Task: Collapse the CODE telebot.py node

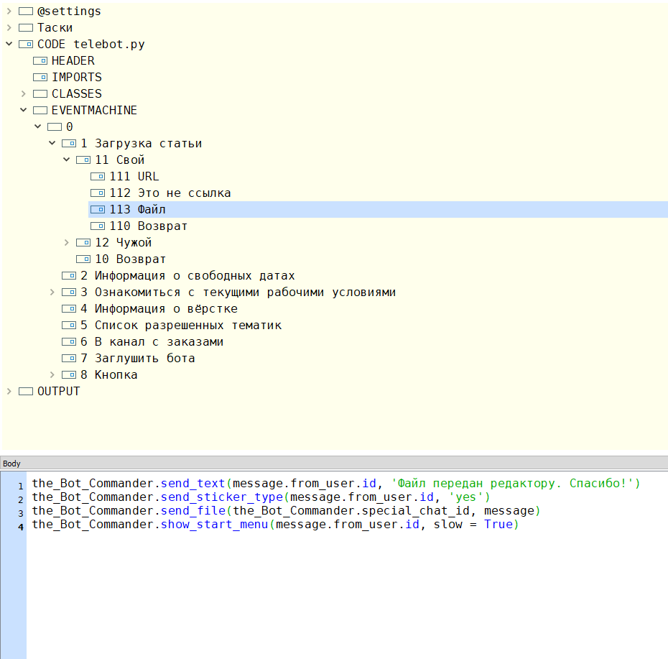Action: (9, 44)
